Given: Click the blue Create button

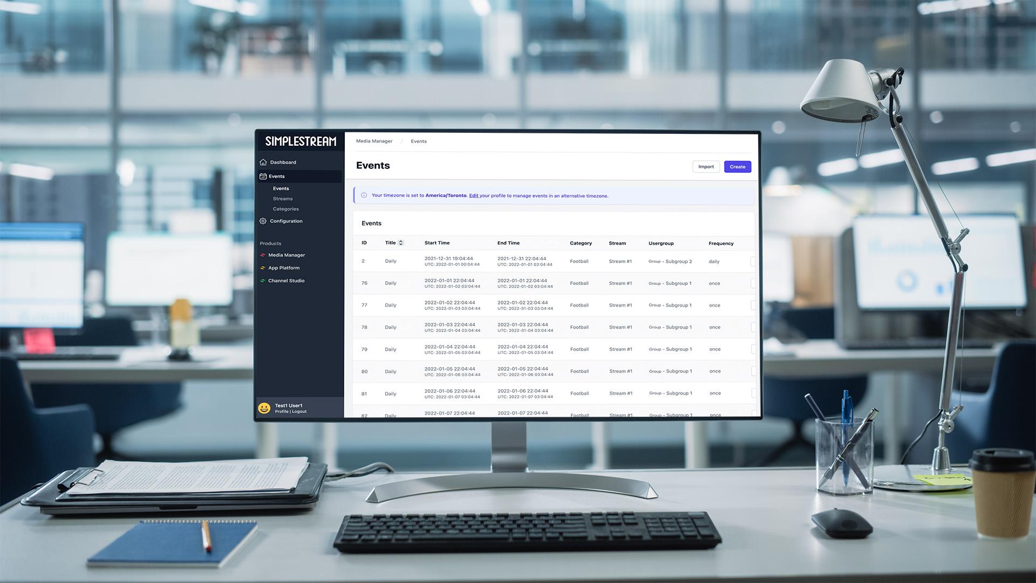Looking at the screenshot, I should (737, 166).
